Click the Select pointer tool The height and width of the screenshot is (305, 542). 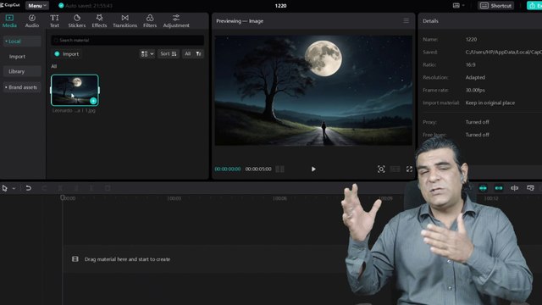[x=4, y=188]
